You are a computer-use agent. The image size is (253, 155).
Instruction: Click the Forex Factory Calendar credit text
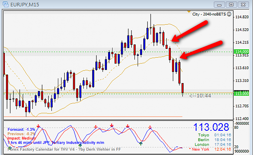pos(64,149)
